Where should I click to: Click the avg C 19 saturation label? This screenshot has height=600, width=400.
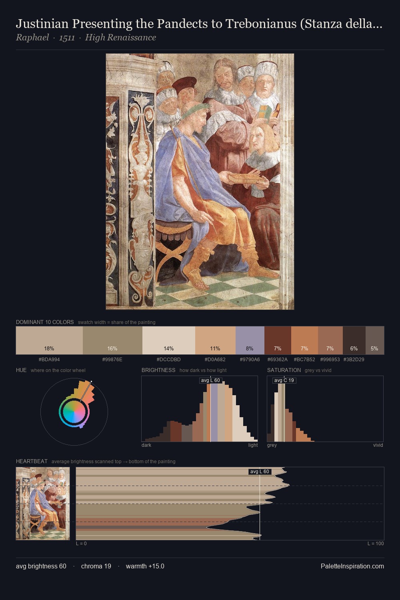[284, 380]
